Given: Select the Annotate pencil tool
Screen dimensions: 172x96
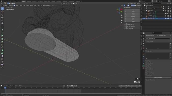Looking at the screenshot, I should pyautogui.click(x=2, y=27).
